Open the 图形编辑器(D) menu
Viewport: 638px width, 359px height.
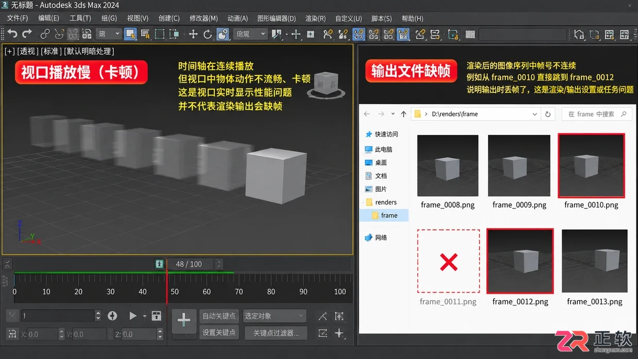point(276,18)
